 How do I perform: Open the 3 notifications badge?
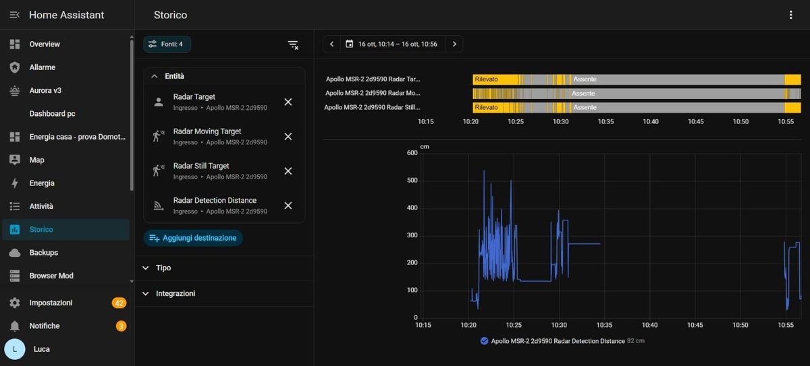(x=122, y=326)
